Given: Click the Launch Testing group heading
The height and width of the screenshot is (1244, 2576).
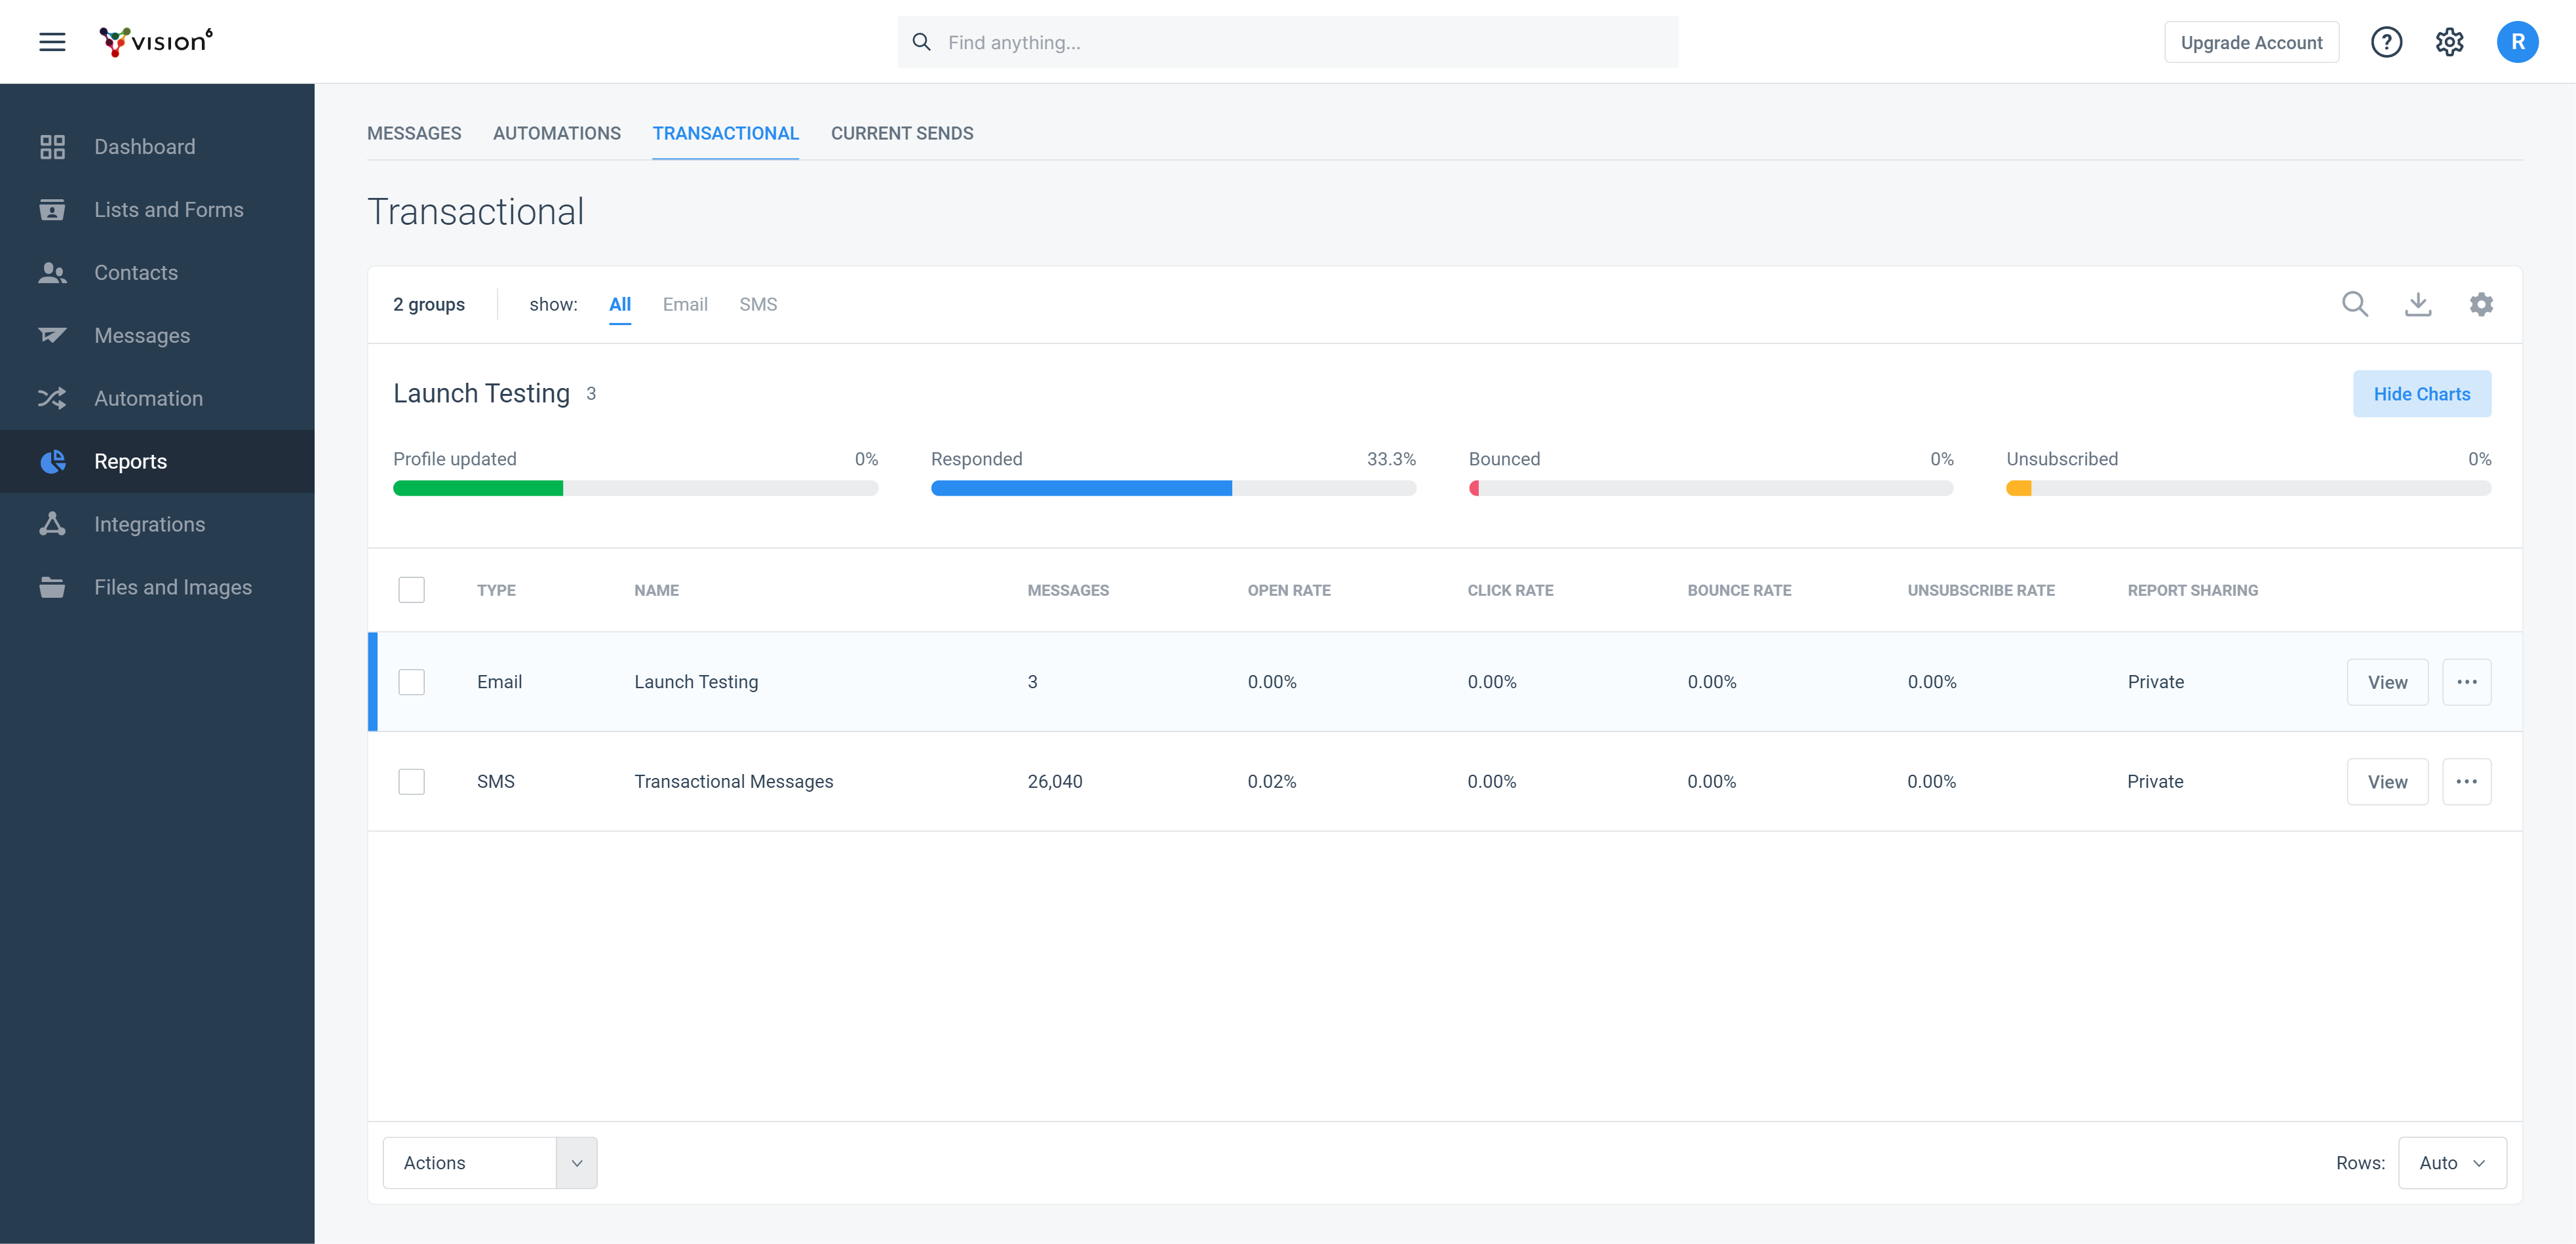Looking at the screenshot, I should pyautogui.click(x=481, y=394).
